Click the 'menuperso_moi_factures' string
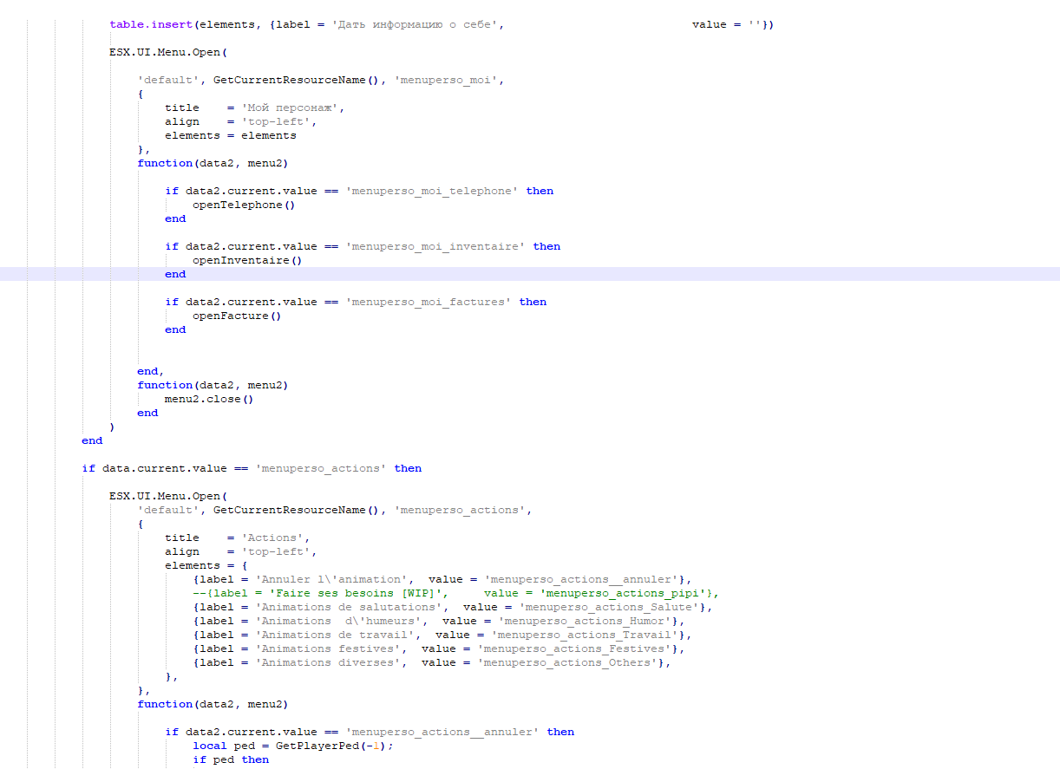This screenshot has height=769, width=1060. point(429,302)
